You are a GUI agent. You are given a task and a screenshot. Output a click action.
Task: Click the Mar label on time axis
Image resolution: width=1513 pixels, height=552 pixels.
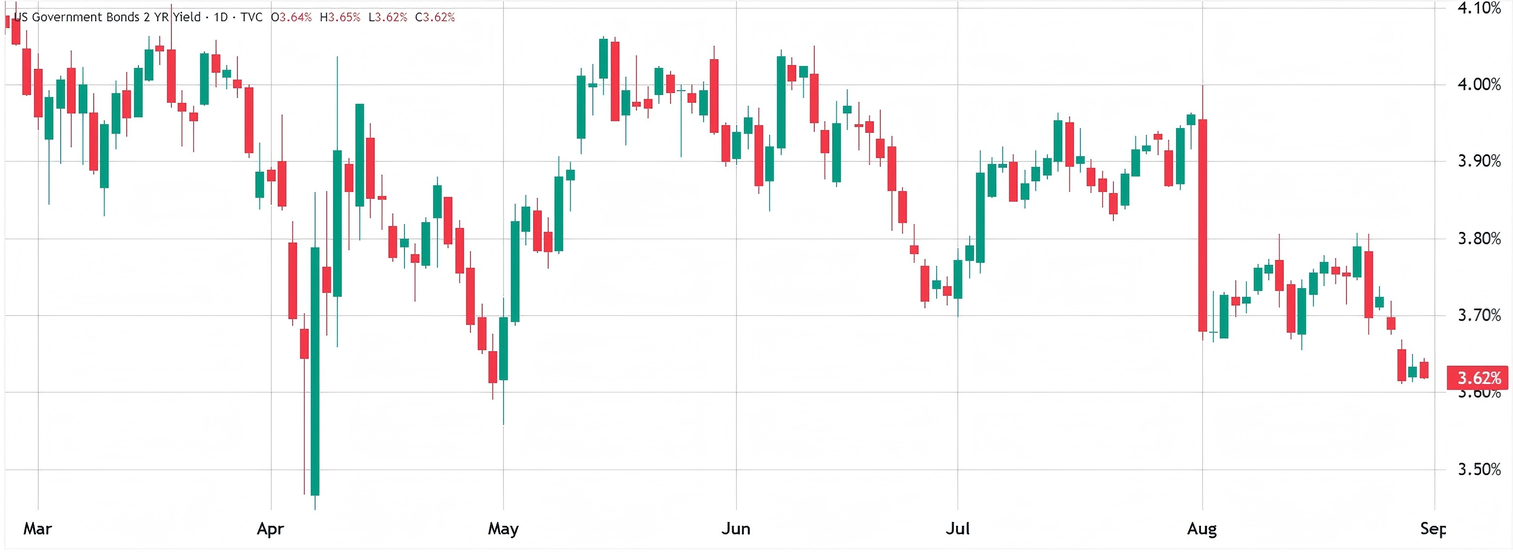click(x=37, y=529)
